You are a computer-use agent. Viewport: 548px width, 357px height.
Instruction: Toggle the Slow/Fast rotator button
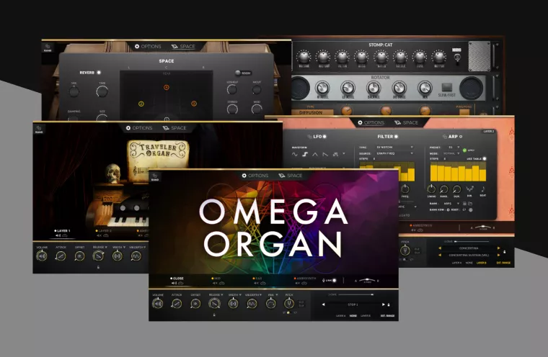pyautogui.click(x=446, y=87)
